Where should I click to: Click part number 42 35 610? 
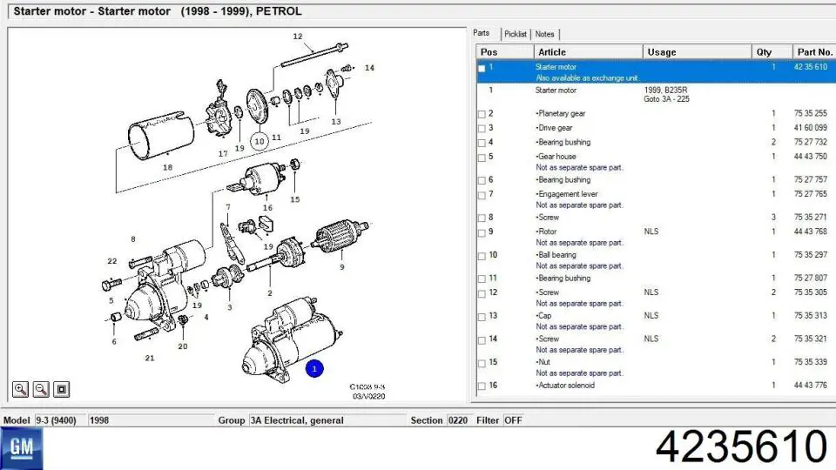811,67
